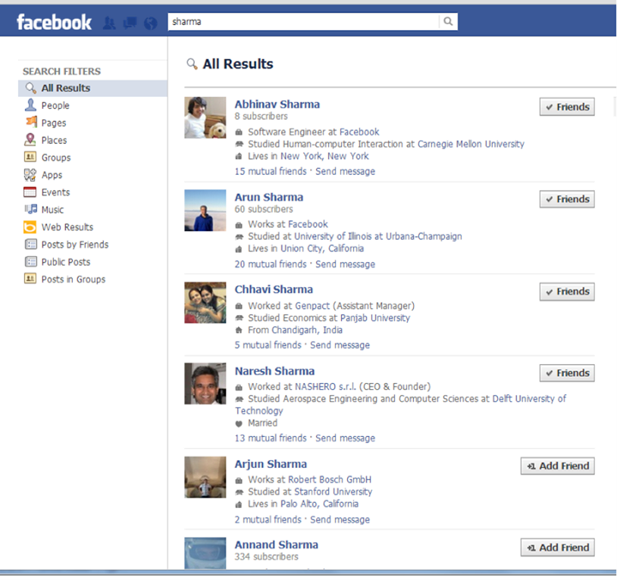Screen dimensions: 617x580
Task: View 20 mutual friends with Arun
Action: pyautogui.click(x=270, y=265)
